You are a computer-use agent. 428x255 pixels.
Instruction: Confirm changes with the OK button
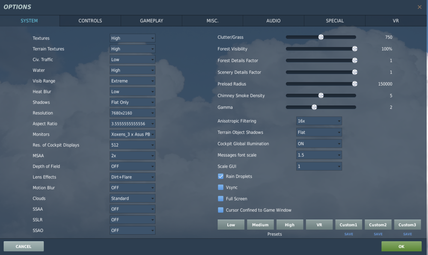point(401,246)
